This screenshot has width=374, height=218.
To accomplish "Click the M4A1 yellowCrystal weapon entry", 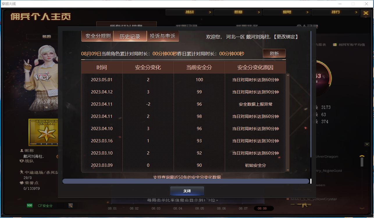I will 313,199.
